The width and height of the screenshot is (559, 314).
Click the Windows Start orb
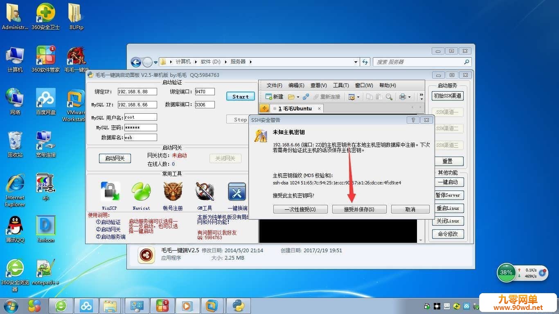(x=11, y=305)
